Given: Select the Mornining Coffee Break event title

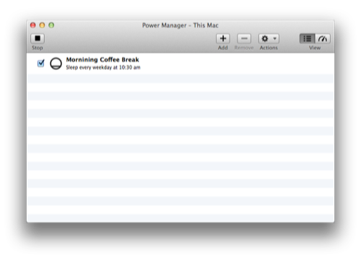Looking at the screenshot, I should click(103, 59).
